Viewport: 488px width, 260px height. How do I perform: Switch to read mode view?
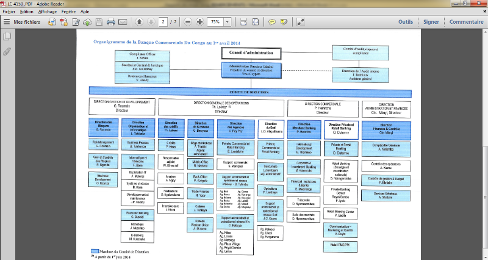(x=301, y=22)
